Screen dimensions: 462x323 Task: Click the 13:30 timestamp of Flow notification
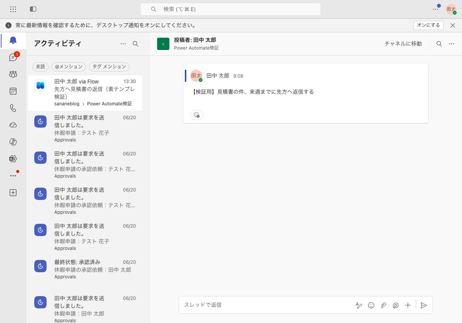click(x=130, y=82)
